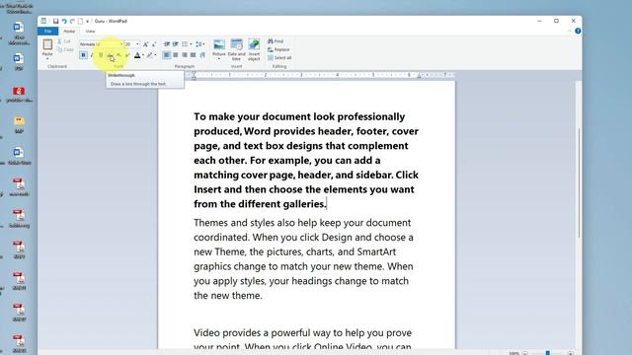The height and width of the screenshot is (355, 632).
Task: Open the highlight color dropdown arrow
Action: pyautogui.click(x=156, y=55)
